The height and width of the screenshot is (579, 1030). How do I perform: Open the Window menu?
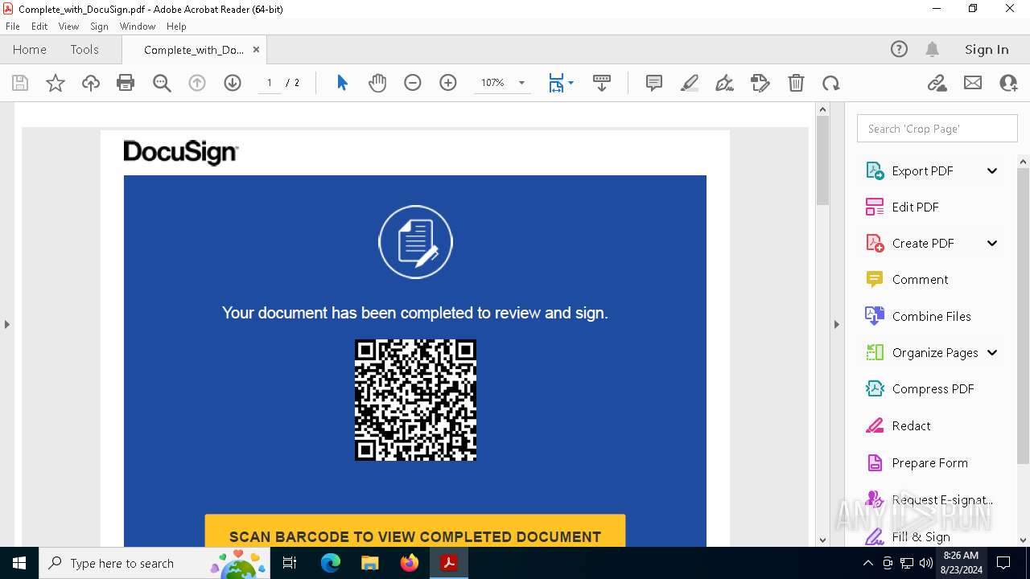click(x=138, y=27)
